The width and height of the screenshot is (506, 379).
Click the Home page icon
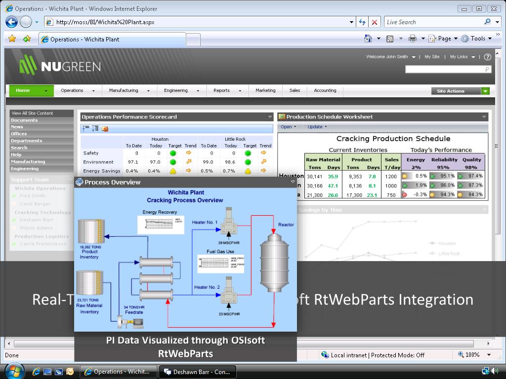point(368,38)
